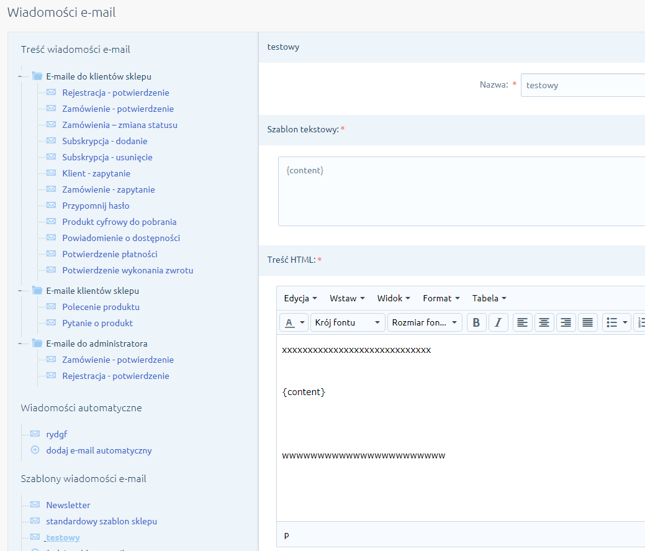
Task: Collapse the E-maile do klientów sklepu tree
Action: pos(20,76)
